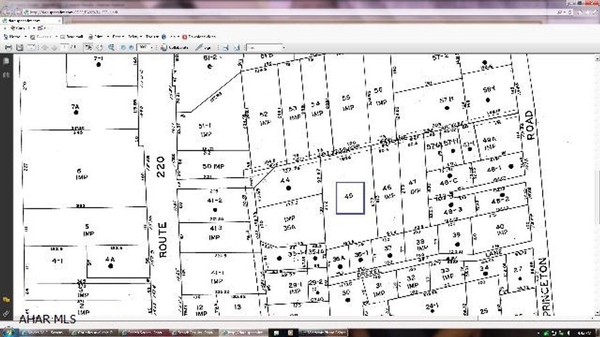This screenshot has height=337, width=600.
Task: Expand the Collaborate dropdown menu
Action: pyautogui.click(x=176, y=48)
